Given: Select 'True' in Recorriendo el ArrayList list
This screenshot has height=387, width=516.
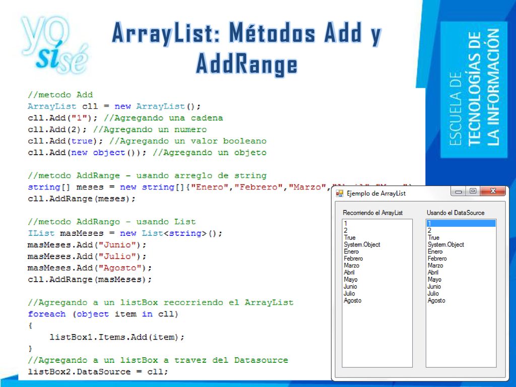Looking at the screenshot, I should (x=350, y=238).
